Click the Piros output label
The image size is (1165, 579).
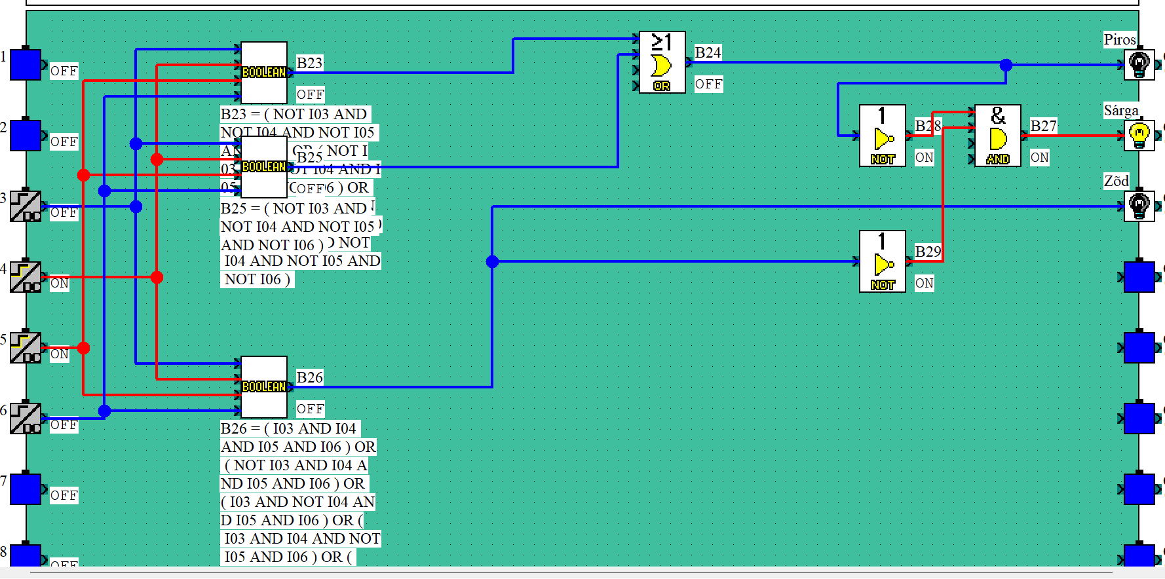[1119, 39]
